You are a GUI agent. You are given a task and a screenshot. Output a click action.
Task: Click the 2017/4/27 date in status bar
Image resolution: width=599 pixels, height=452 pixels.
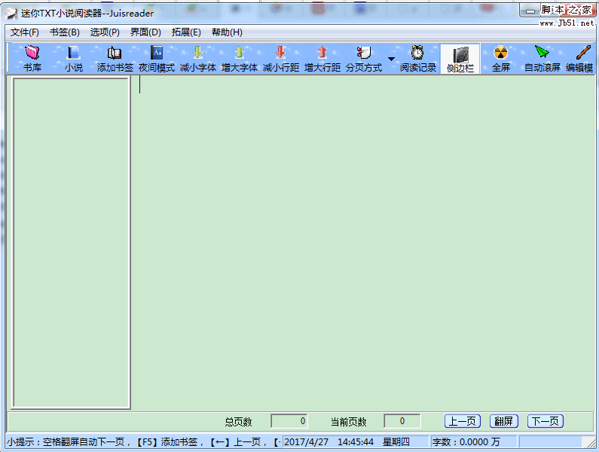[x=306, y=442]
